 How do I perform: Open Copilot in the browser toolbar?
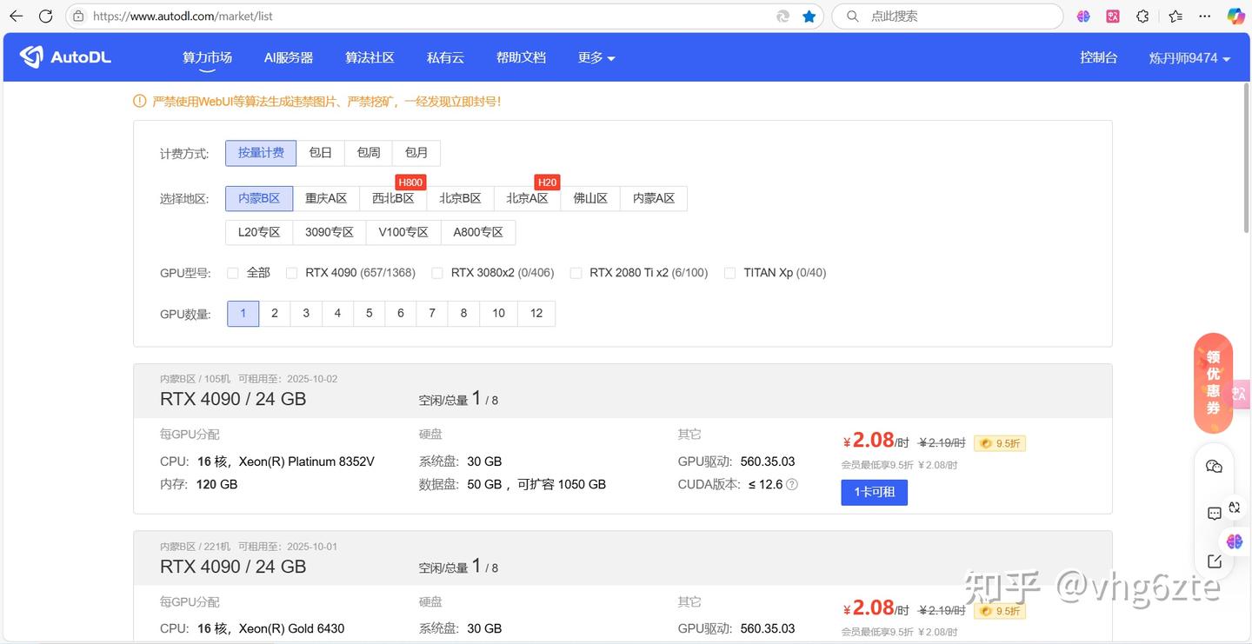click(x=1235, y=16)
